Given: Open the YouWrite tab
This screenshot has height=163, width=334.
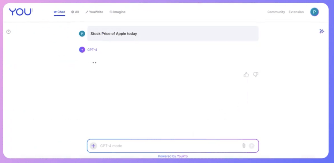Looking at the screenshot, I should [94, 12].
